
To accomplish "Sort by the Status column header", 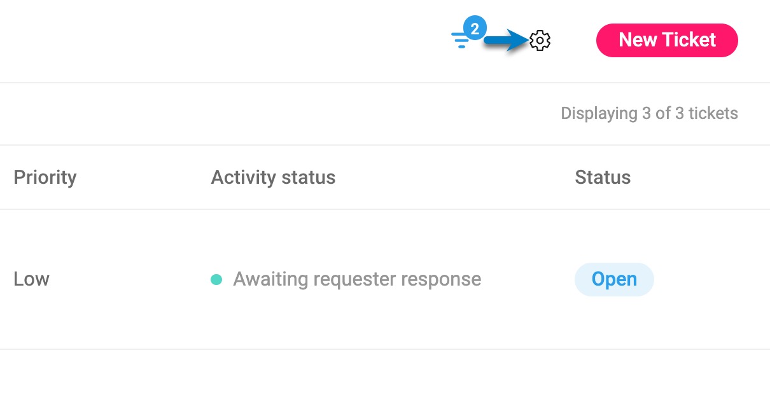I will click(x=603, y=177).
